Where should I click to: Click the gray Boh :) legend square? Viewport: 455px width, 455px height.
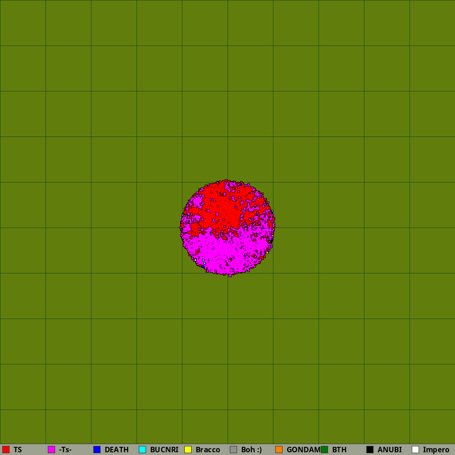click(x=233, y=450)
